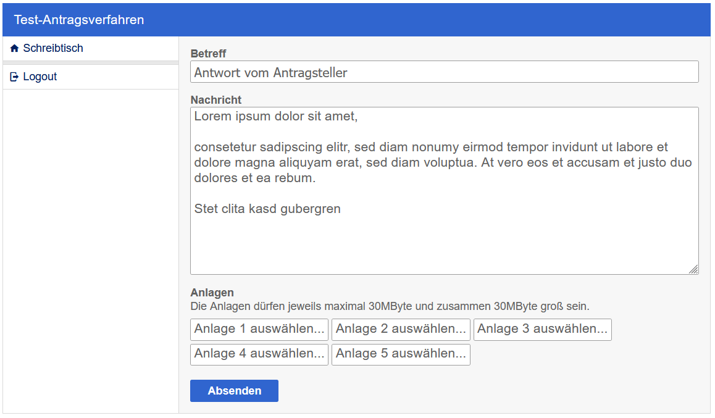Image resolution: width=715 pixels, height=418 pixels.
Task: Focus the Betreff input field
Action: [444, 72]
